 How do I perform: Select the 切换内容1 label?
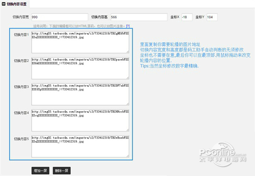[x=21, y=35]
